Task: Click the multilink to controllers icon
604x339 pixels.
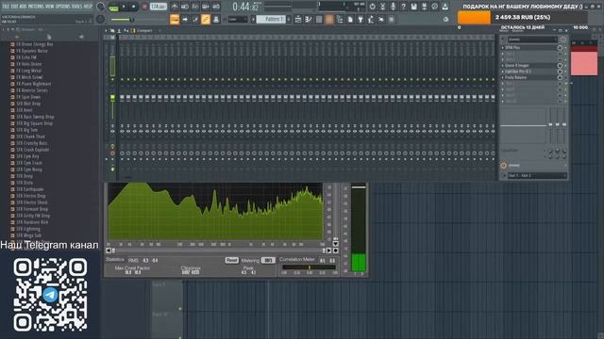Action: pos(216,19)
